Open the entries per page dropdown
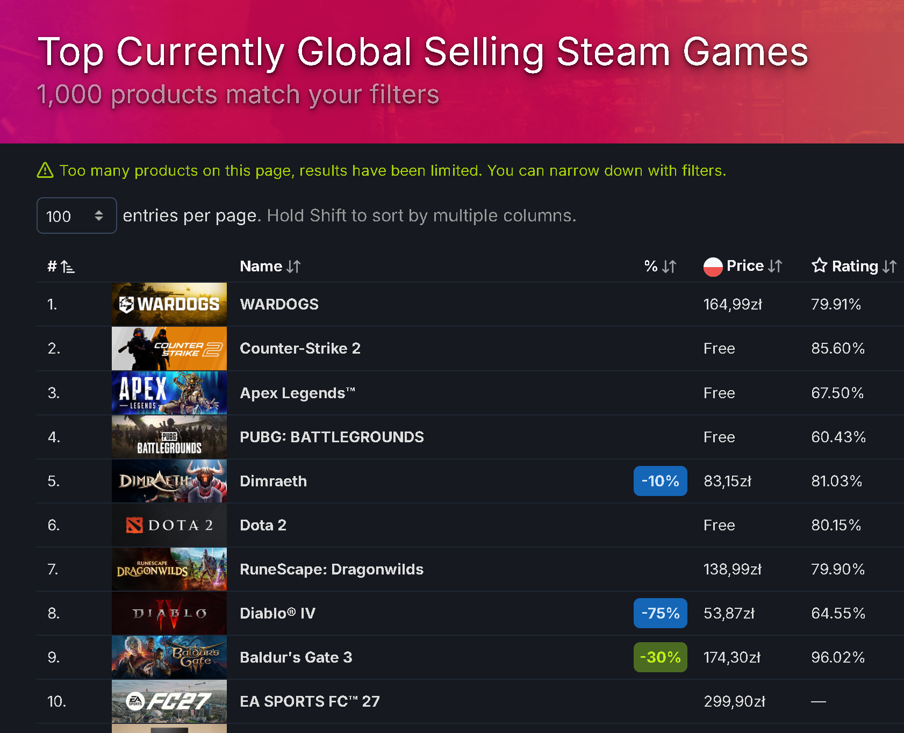Image resolution: width=904 pixels, height=733 pixels. tap(76, 215)
